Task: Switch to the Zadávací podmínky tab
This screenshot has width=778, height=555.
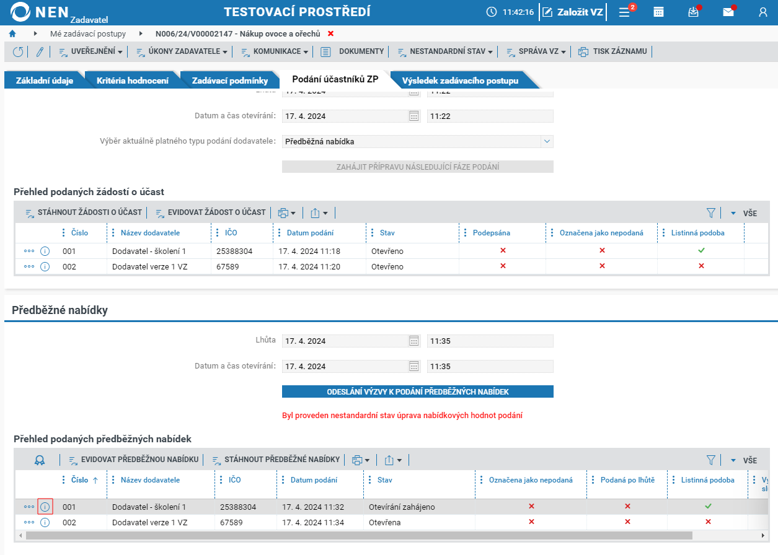Action: pyautogui.click(x=230, y=81)
